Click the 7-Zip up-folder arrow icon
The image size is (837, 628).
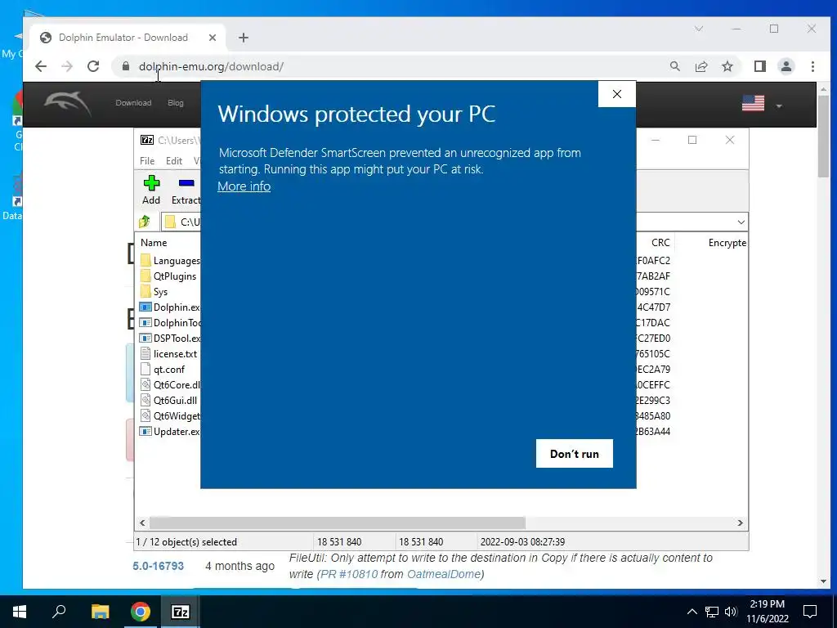click(x=145, y=222)
